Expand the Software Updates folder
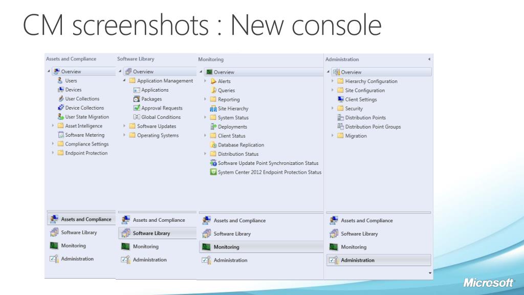 pos(124,126)
